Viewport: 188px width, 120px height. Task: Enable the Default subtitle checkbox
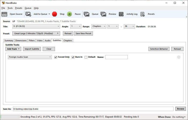coord(86,57)
